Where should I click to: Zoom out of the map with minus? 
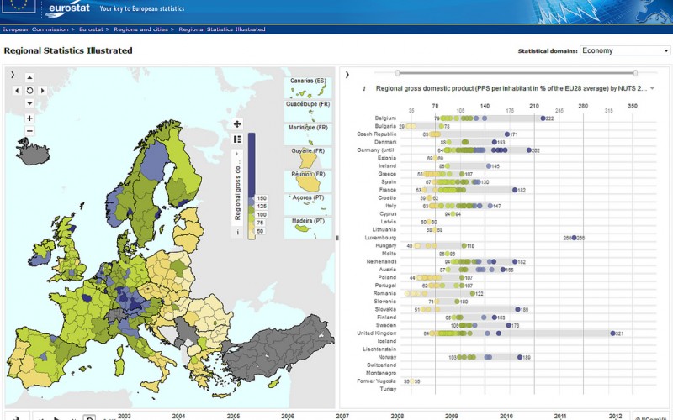click(29, 131)
